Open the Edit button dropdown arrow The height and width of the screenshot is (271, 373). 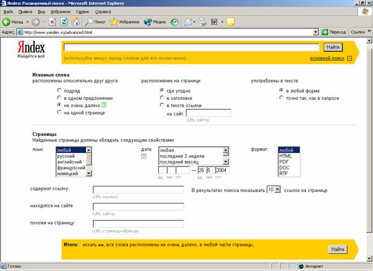(222, 22)
